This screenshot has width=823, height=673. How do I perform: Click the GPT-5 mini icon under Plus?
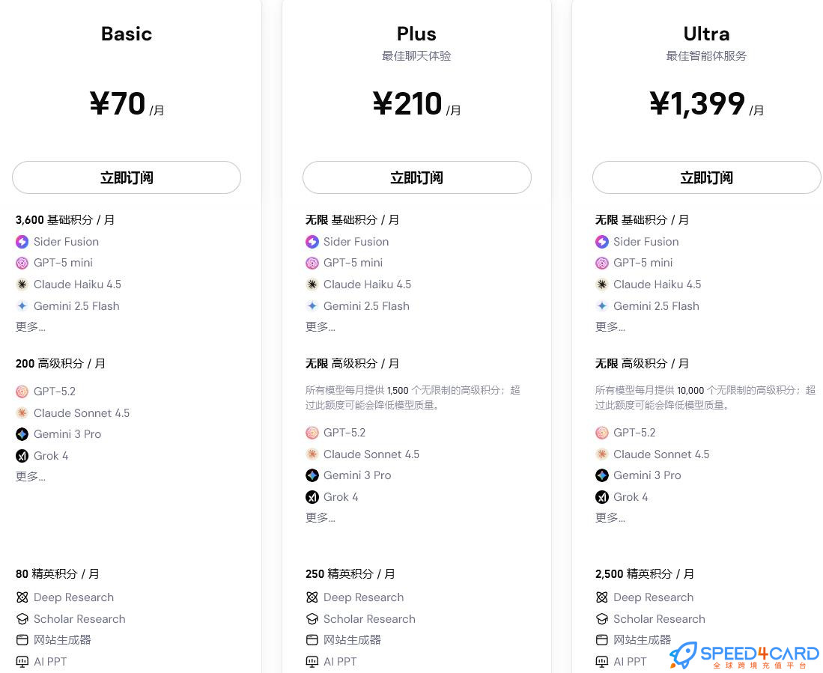[x=312, y=263]
